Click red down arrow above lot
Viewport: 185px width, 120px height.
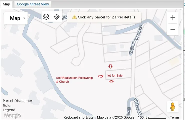tap(110, 66)
